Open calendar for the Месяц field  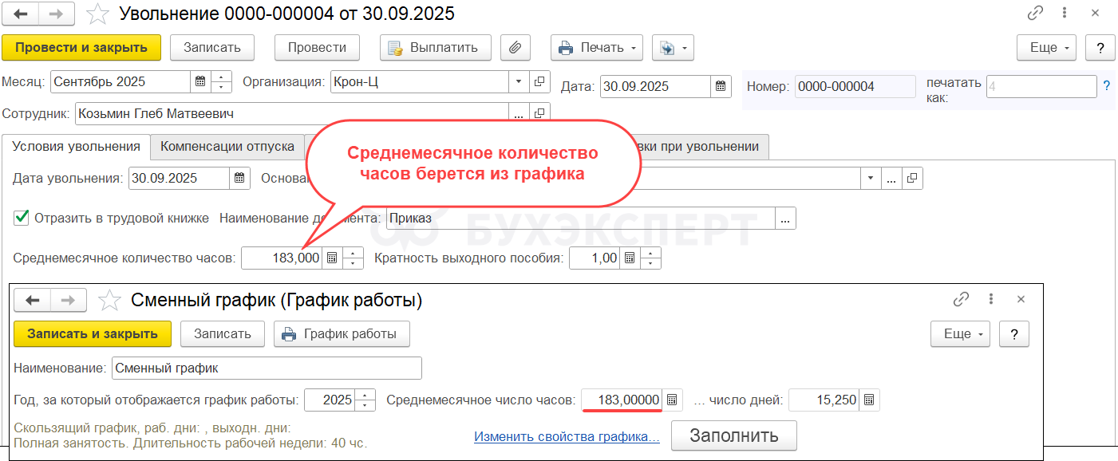pos(201,82)
